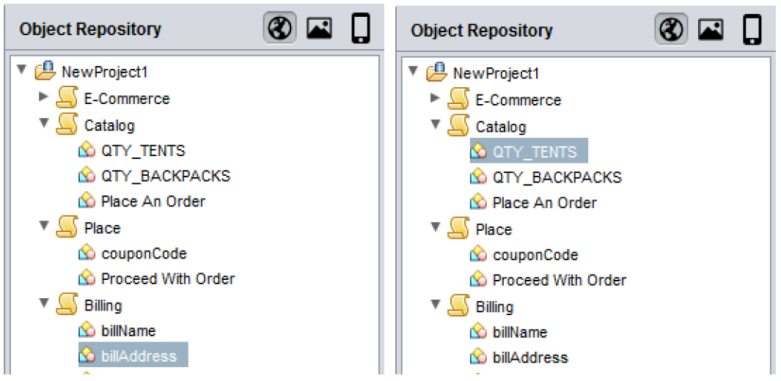This screenshot has width=781, height=381.
Task: Select highlighted QTY_TENTS object in right panel
Action: coord(535,152)
